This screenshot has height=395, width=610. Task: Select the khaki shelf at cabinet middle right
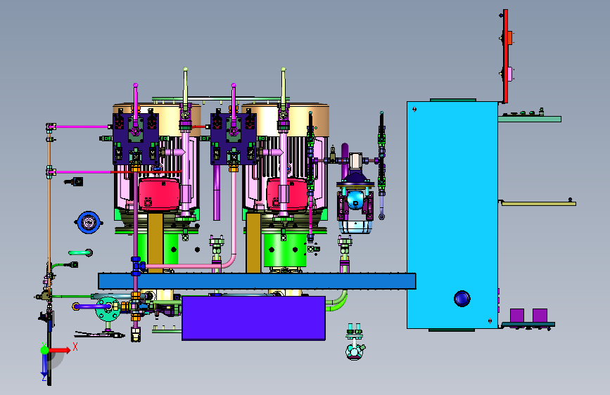tap(539, 203)
